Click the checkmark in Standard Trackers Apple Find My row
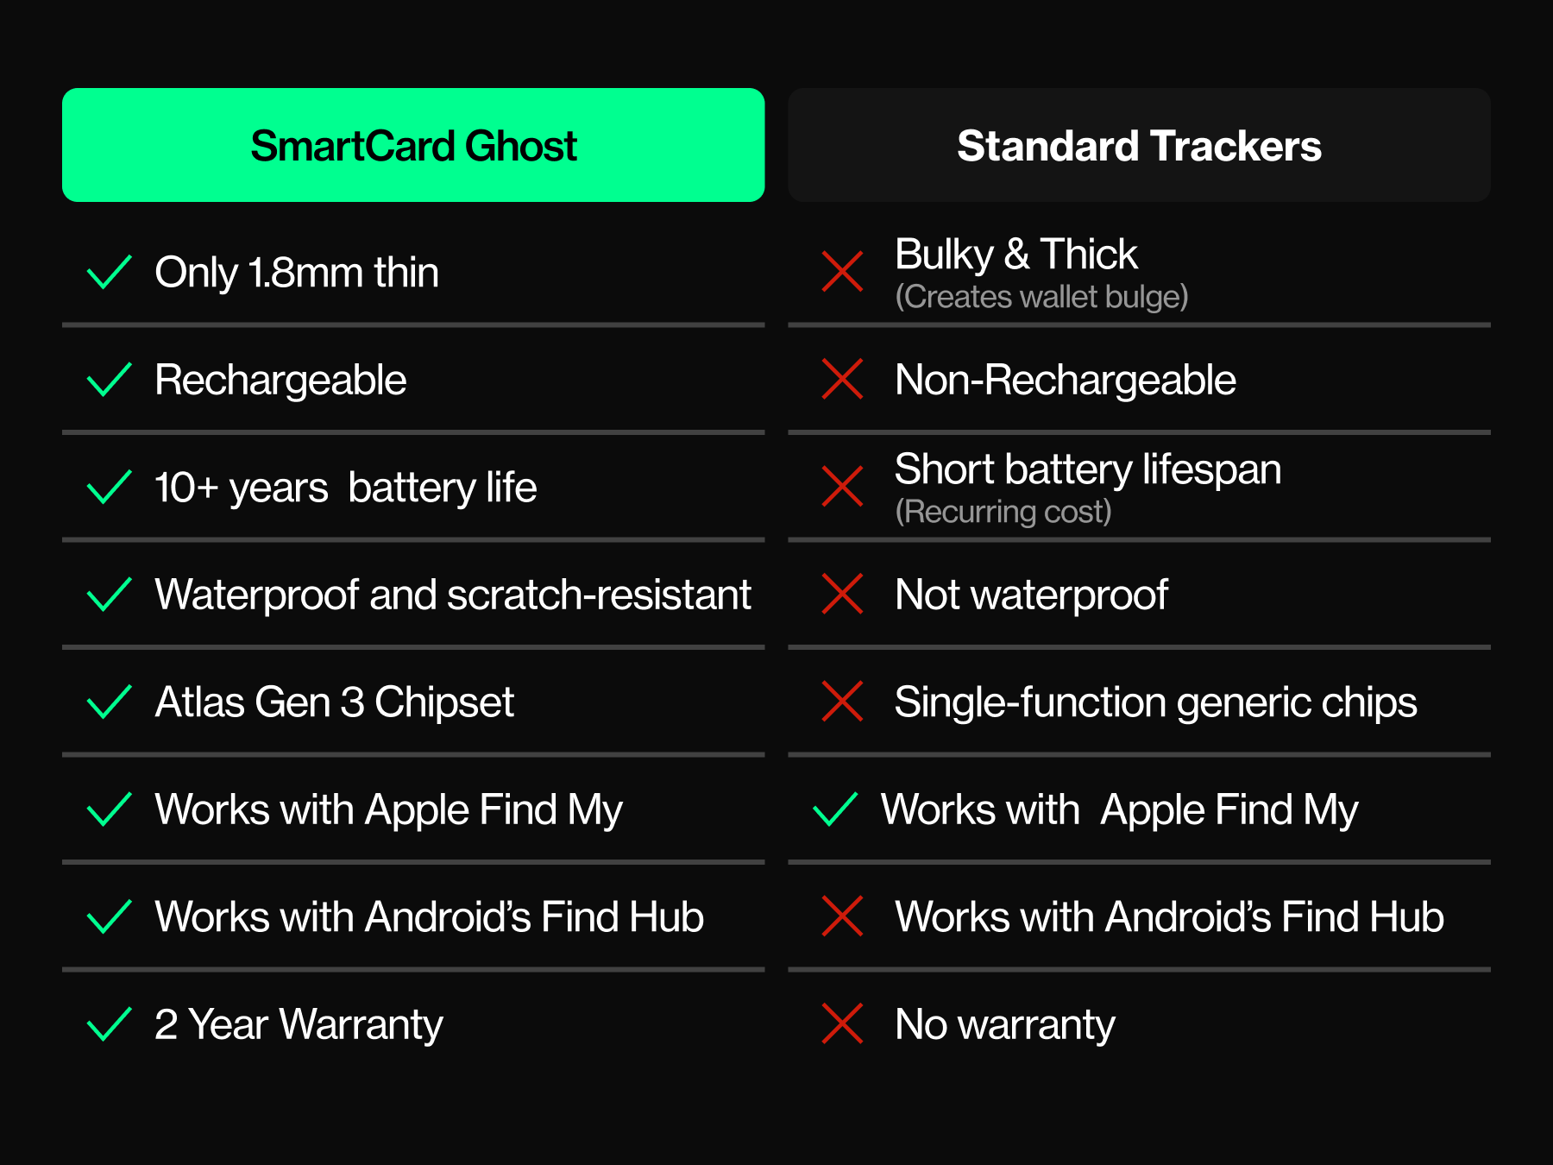The image size is (1553, 1165). 835,809
